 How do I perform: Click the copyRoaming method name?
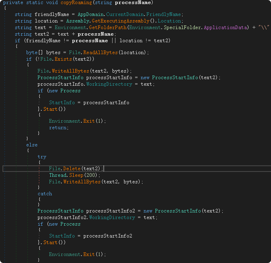tap(77, 2)
